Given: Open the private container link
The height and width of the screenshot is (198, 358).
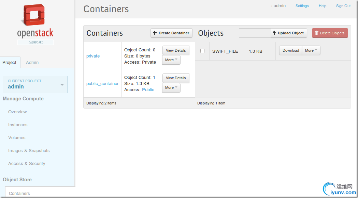Looking at the screenshot, I should pos(93,56).
